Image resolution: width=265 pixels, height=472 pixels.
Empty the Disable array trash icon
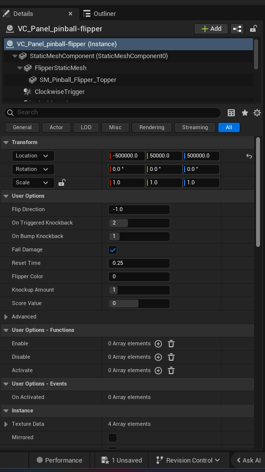point(171,357)
